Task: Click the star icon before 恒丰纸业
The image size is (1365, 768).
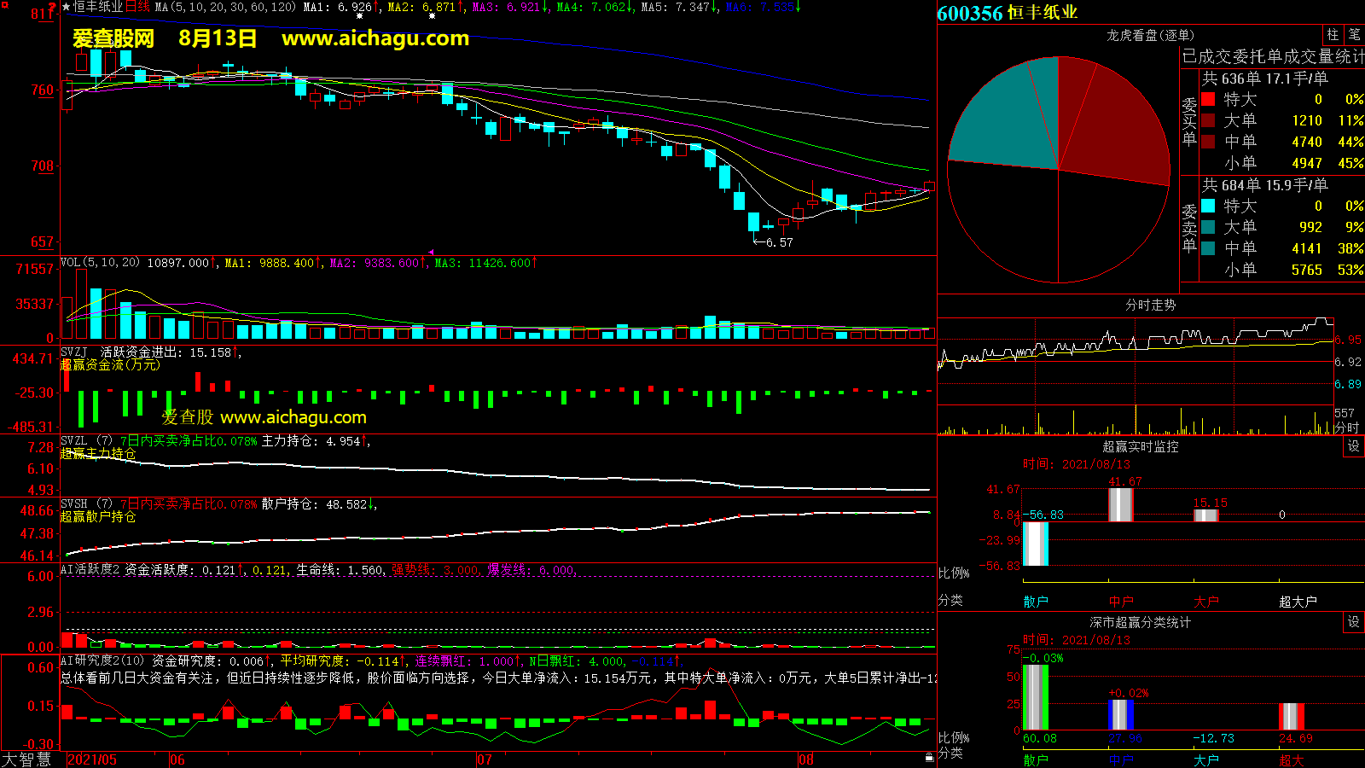Action: click(67, 7)
